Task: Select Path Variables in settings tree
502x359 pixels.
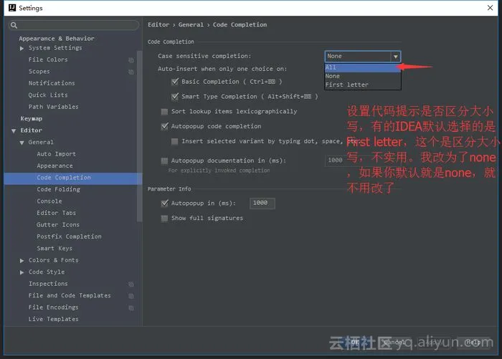Action: [54, 107]
